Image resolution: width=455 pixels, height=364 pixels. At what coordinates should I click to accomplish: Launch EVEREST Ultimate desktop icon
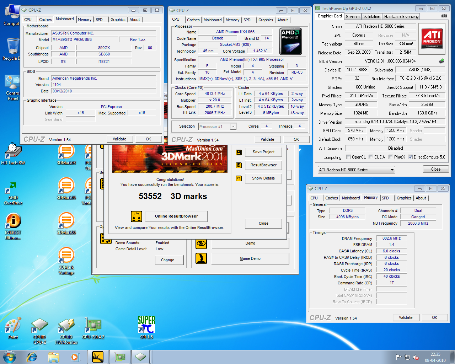(x=13, y=226)
